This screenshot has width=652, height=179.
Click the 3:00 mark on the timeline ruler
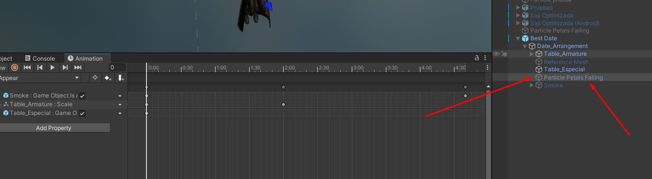(x=358, y=67)
